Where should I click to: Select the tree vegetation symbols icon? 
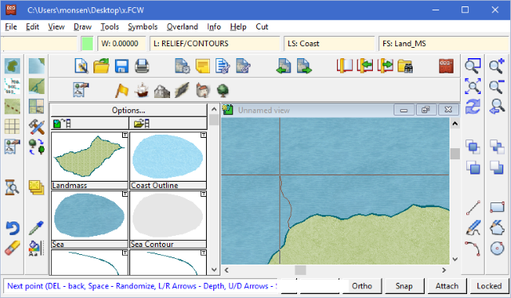[x=223, y=90]
